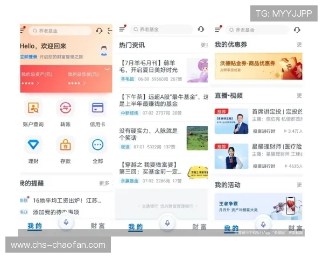Tap the microphone button on the right screen
Viewport: 323px width, 258px height.
coord(263,225)
